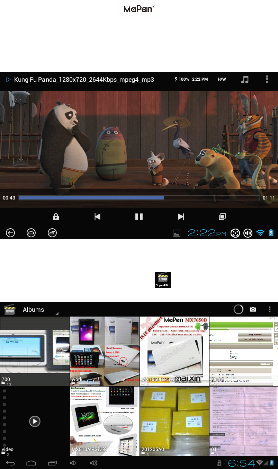
Task: Go back using gallery navigation back arrow
Action: [x=11, y=463]
